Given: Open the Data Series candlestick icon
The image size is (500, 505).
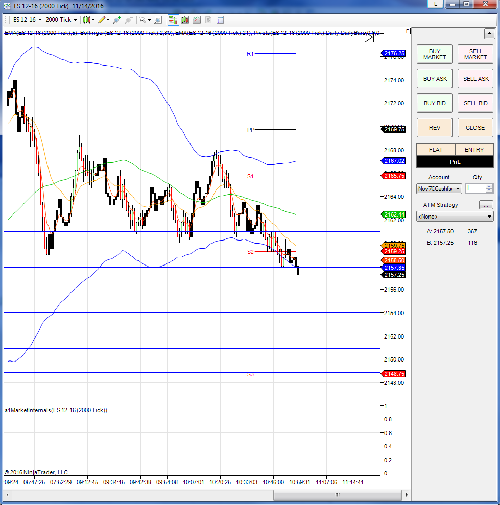Looking at the screenshot, I should pos(185,20).
